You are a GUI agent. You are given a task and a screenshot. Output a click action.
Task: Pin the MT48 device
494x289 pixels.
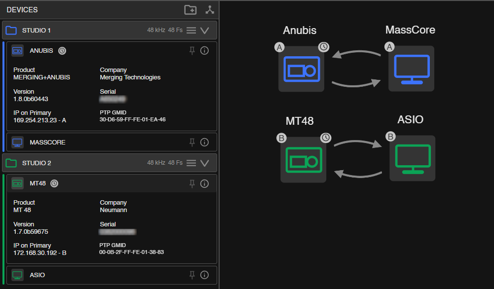192,183
